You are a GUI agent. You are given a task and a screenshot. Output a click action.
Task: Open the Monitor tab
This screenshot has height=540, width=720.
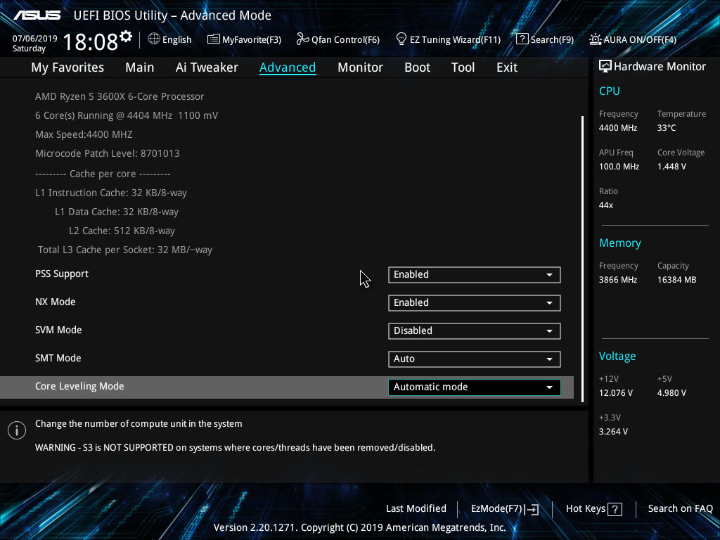tap(360, 67)
